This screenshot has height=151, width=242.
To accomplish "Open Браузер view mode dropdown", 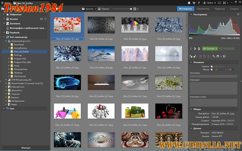I will (89, 9).
